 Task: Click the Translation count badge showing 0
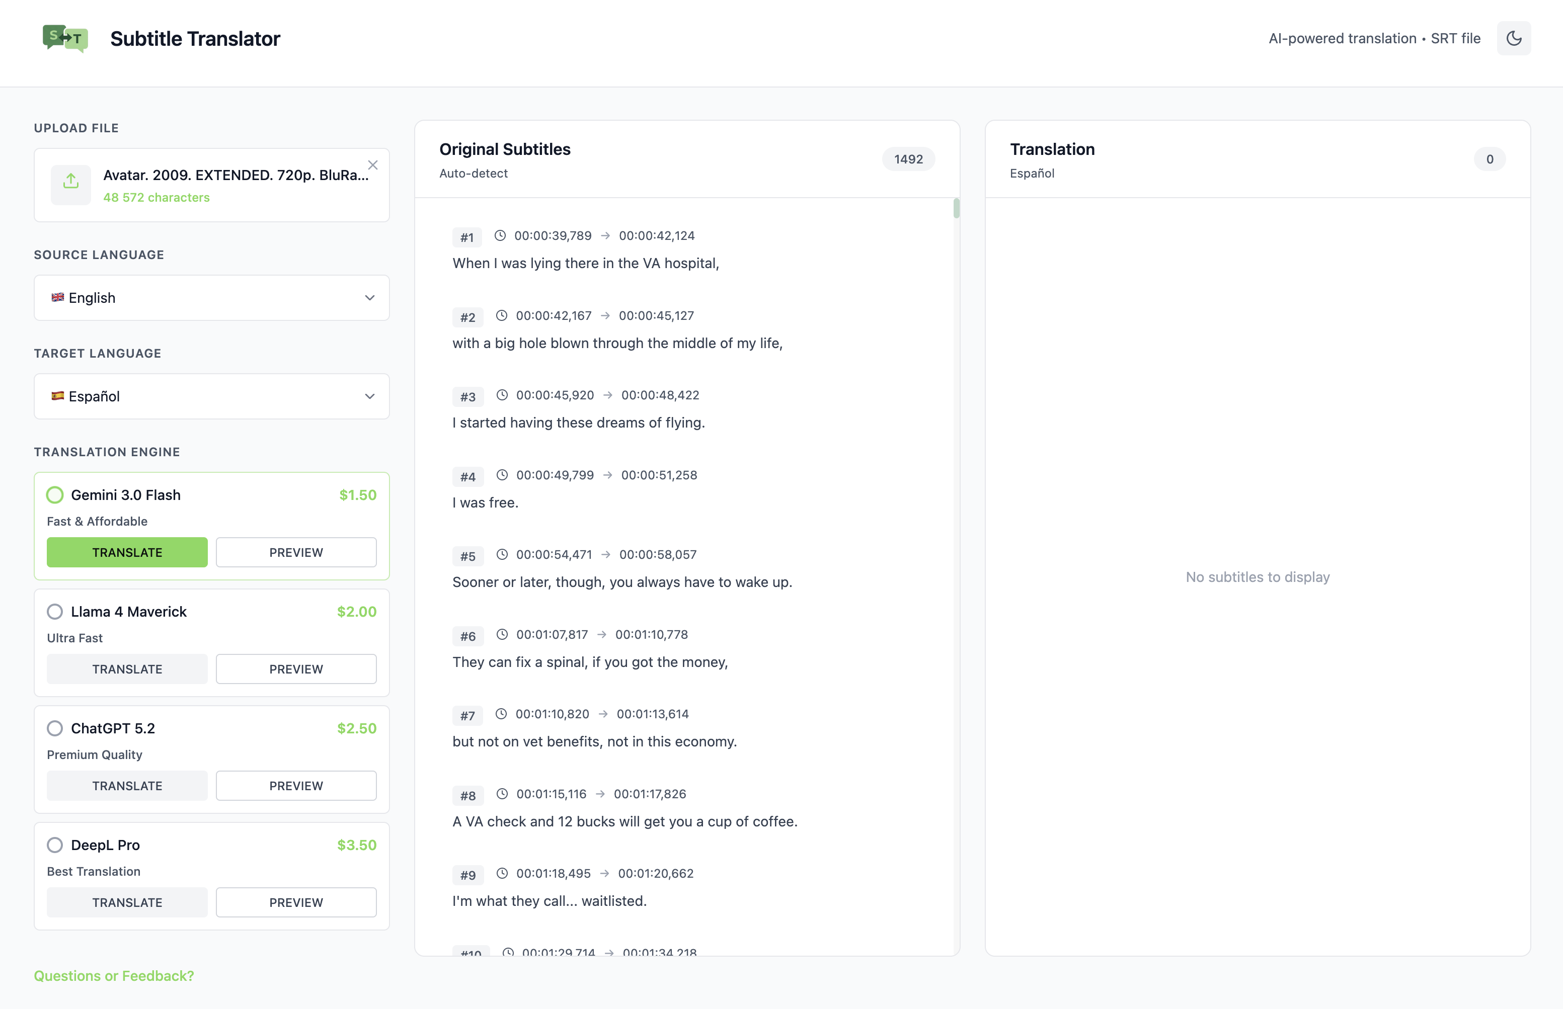[1489, 159]
